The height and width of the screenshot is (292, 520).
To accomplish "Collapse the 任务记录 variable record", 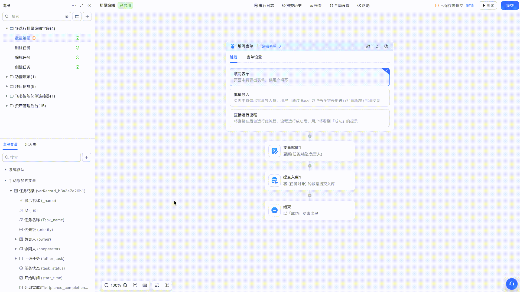I will (11, 191).
